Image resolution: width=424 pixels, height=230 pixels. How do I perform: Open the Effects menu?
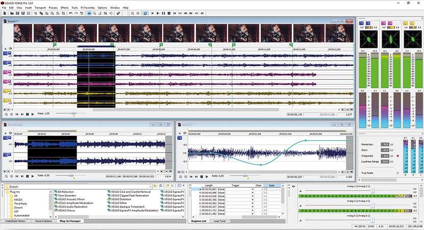point(64,8)
